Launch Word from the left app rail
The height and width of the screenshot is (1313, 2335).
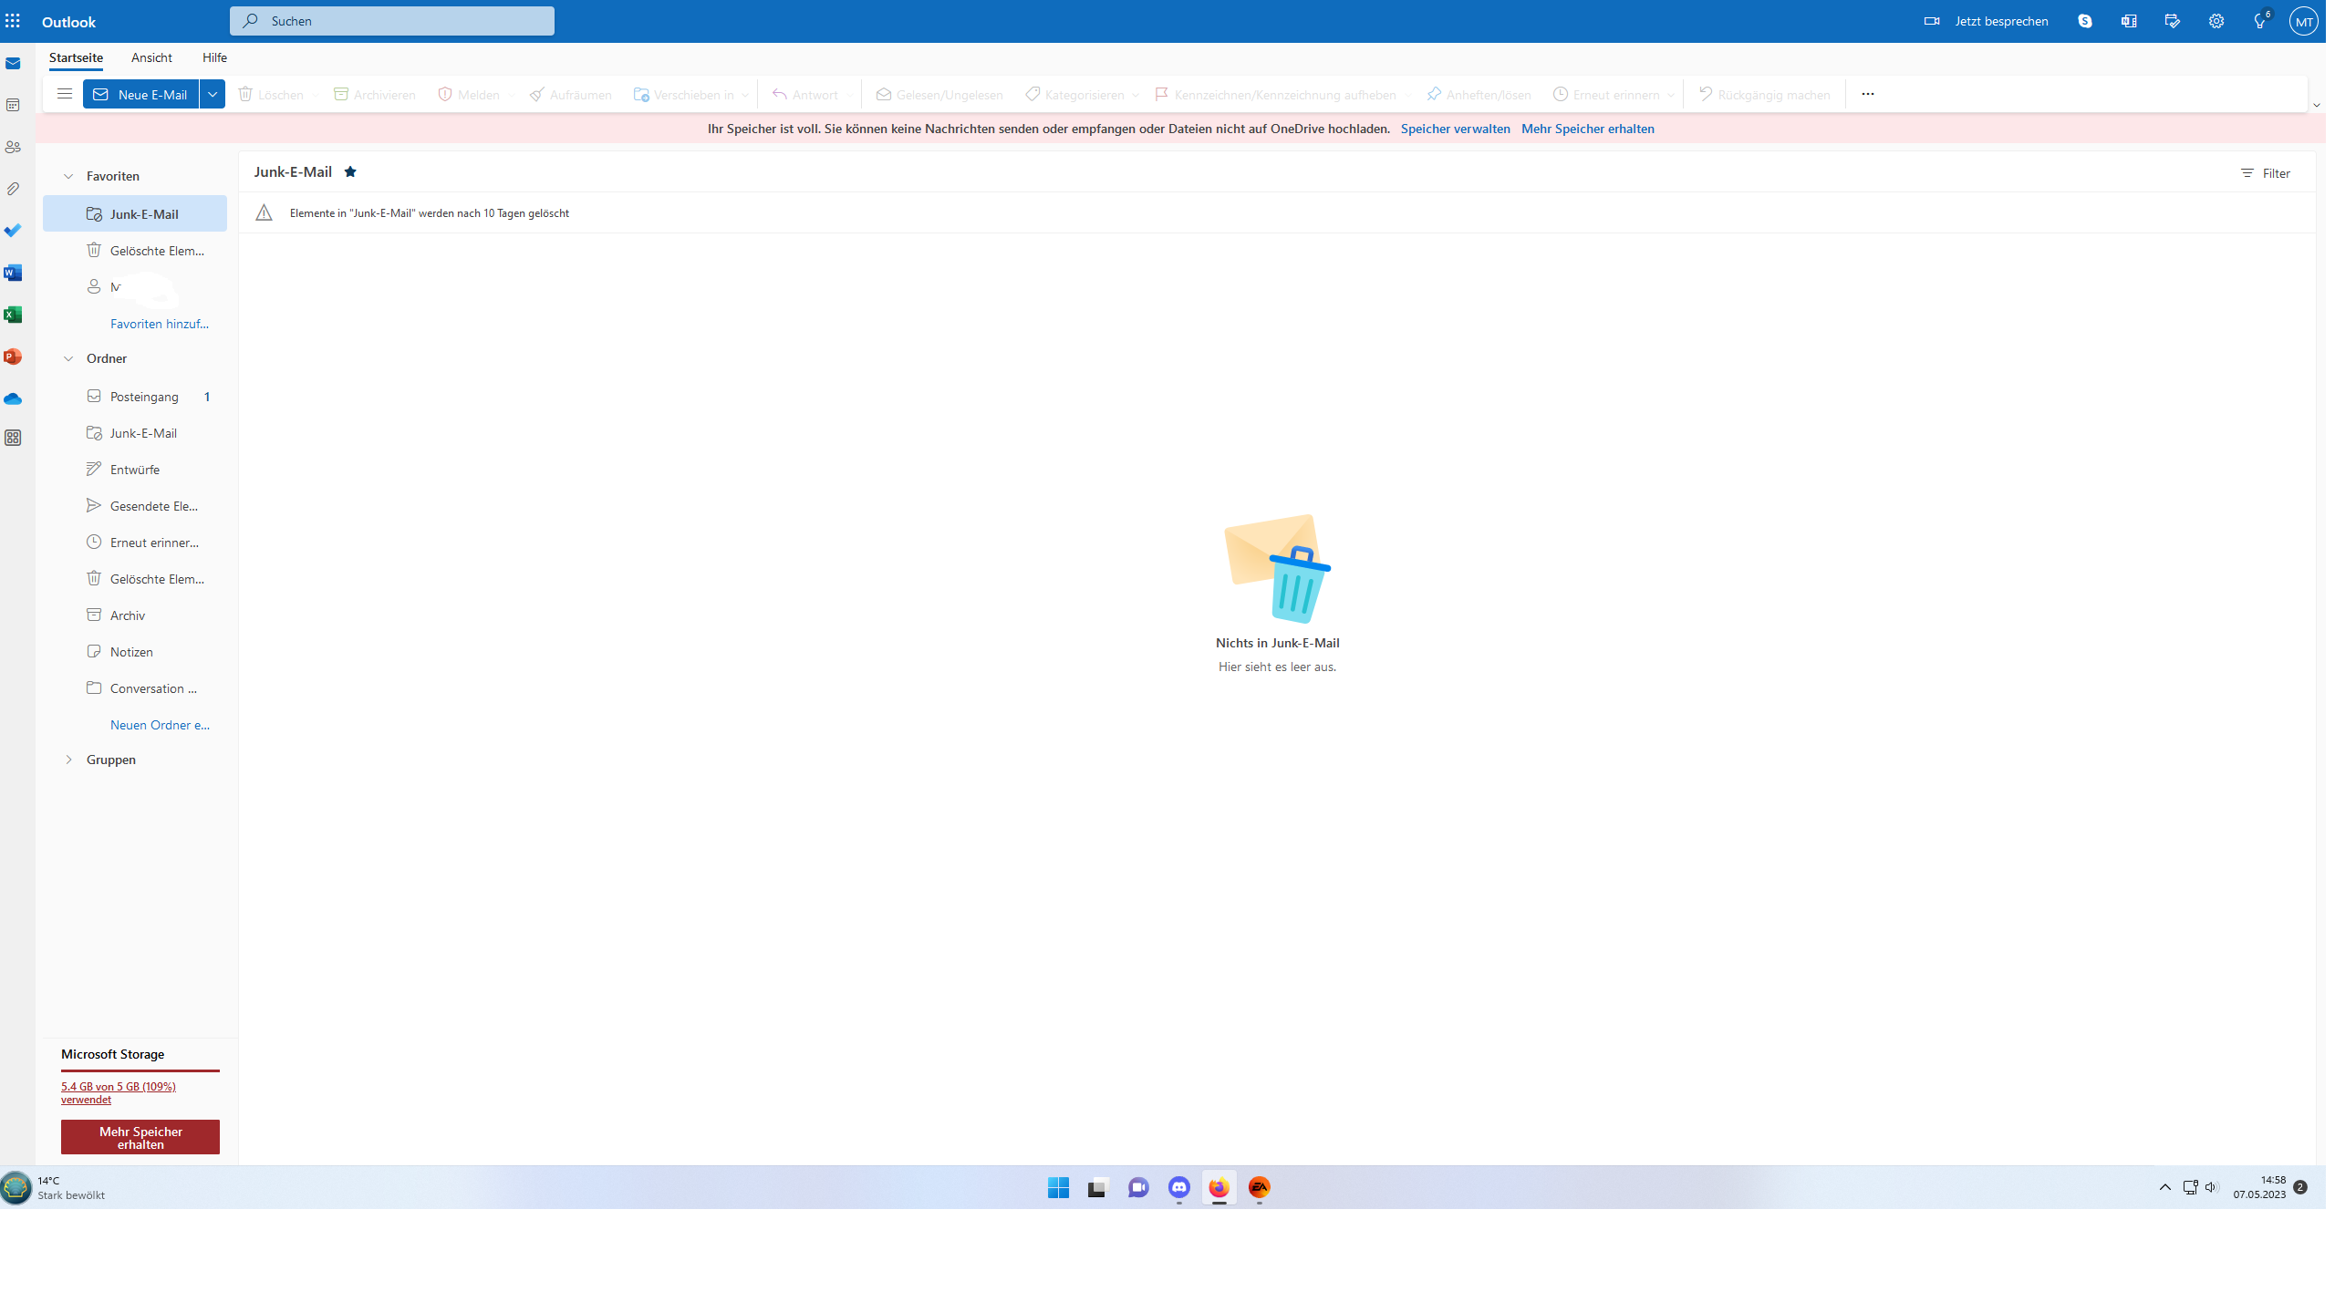click(13, 273)
